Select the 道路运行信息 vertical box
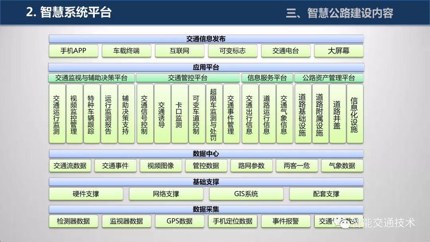Screen dimensions: 430x242 click(x=267, y=113)
